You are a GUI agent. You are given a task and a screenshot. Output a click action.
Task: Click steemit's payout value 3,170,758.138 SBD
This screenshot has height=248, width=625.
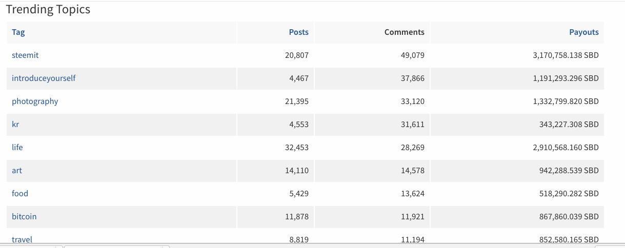click(566, 55)
